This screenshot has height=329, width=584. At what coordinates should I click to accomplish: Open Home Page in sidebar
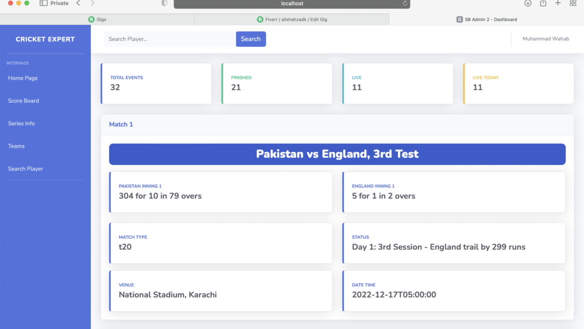click(x=23, y=78)
